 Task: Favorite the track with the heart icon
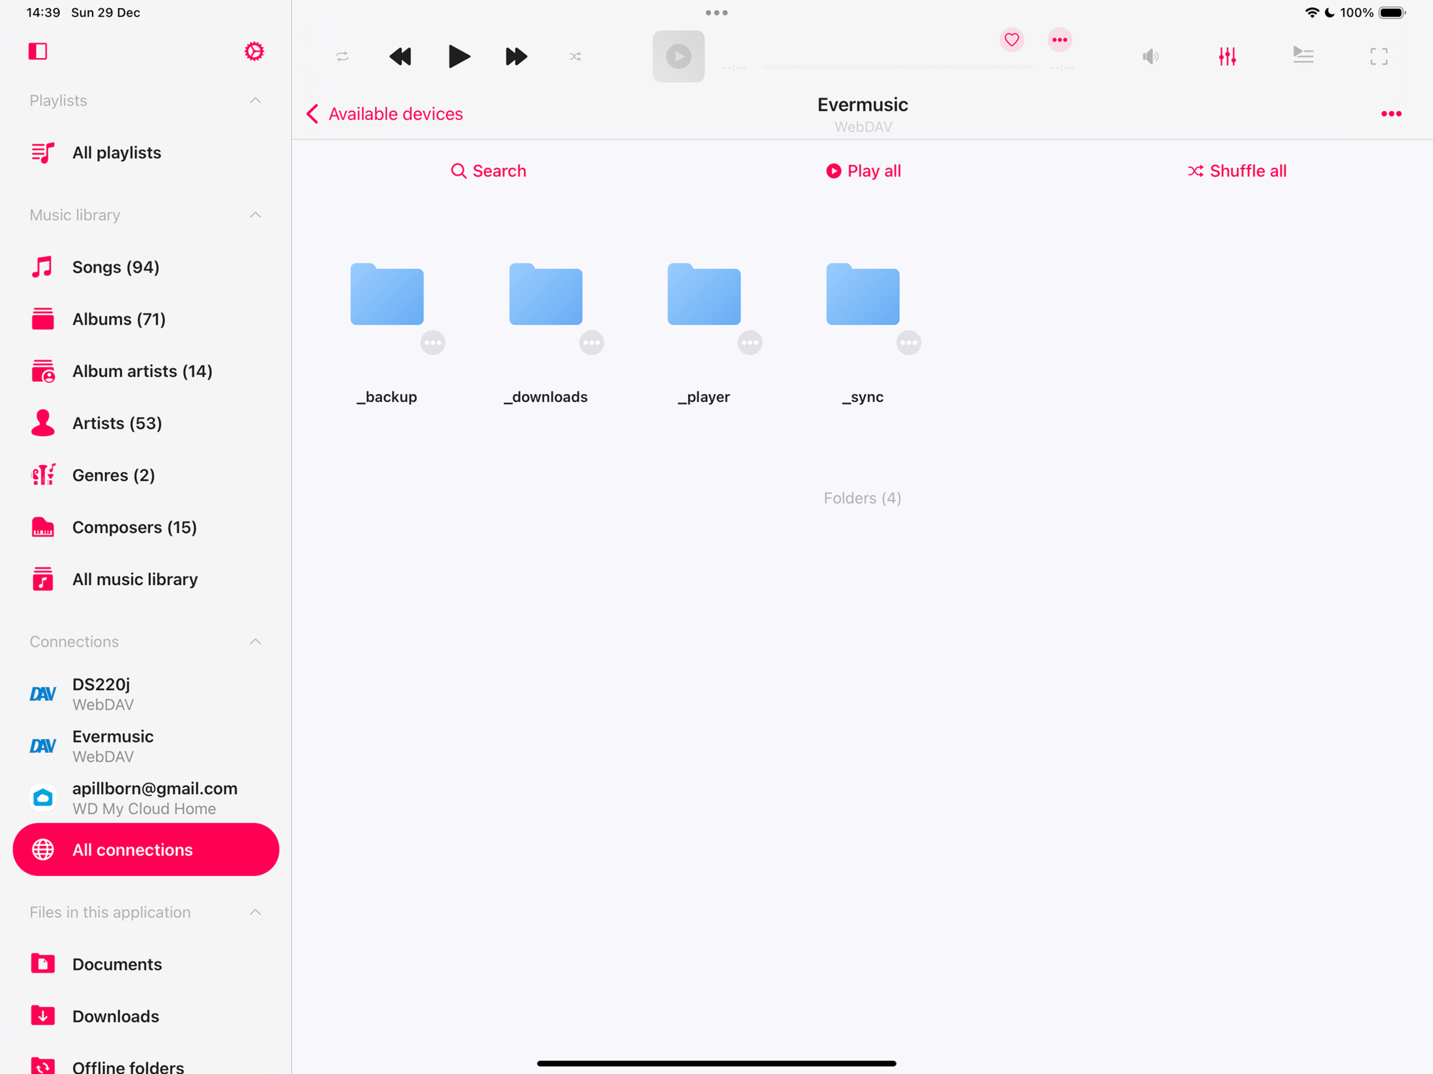1011,40
